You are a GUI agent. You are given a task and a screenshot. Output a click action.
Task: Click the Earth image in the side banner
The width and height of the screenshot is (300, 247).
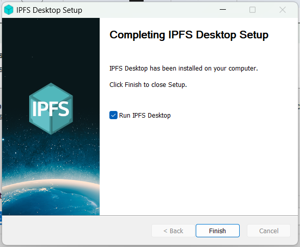pos(51,198)
